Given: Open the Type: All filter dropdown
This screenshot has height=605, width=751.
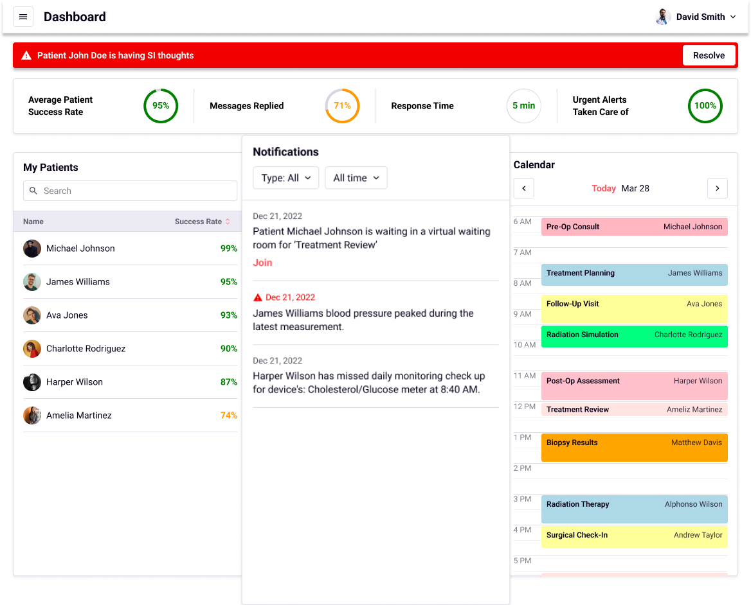Looking at the screenshot, I should (x=285, y=178).
